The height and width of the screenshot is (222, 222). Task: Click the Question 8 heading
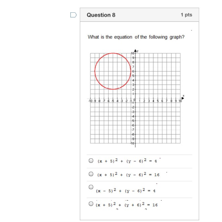click(x=101, y=15)
